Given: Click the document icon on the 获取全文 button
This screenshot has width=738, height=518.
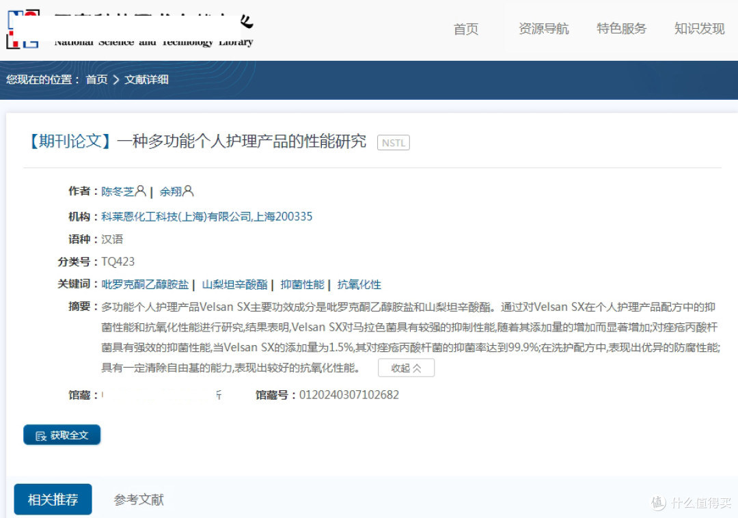Looking at the screenshot, I should [x=41, y=435].
